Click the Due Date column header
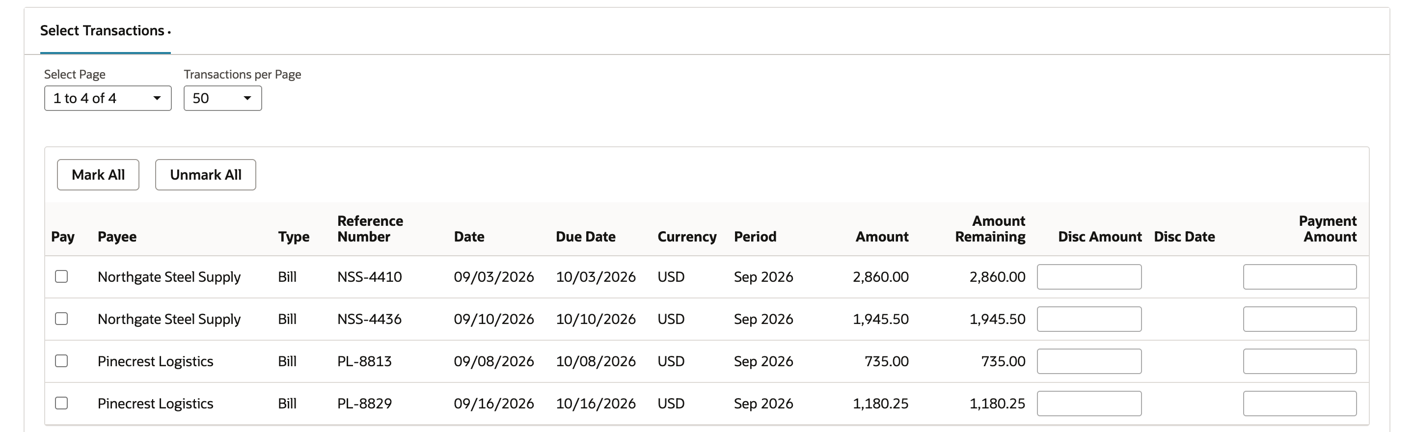Viewport: 1414px width, 432px height. pyautogui.click(x=586, y=237)
